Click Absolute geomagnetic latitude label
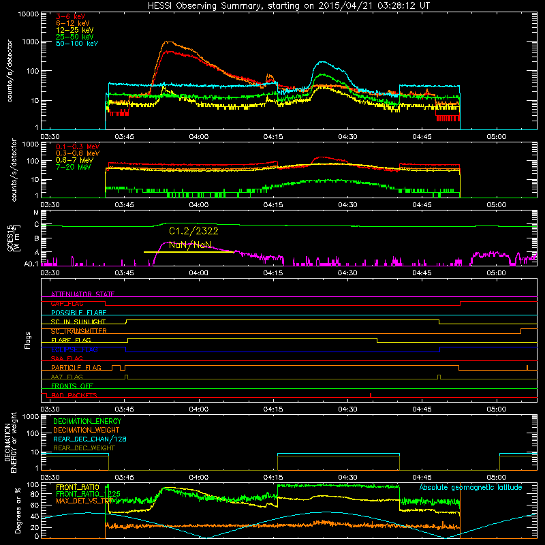This screenshot has width=545, height=545. coord(471,487)
